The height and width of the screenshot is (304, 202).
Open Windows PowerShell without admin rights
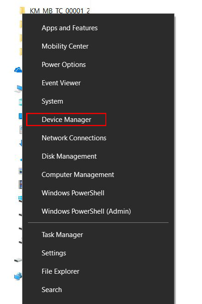coord(73,193)
